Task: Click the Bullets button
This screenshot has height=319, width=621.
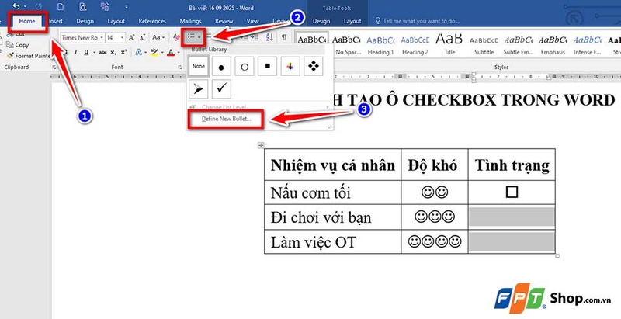Action: [x=191, y=37]
